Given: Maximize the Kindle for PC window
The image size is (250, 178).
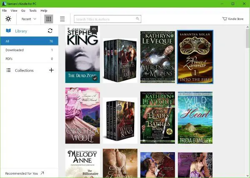Looking at the screenshot, I should [233, 4].
